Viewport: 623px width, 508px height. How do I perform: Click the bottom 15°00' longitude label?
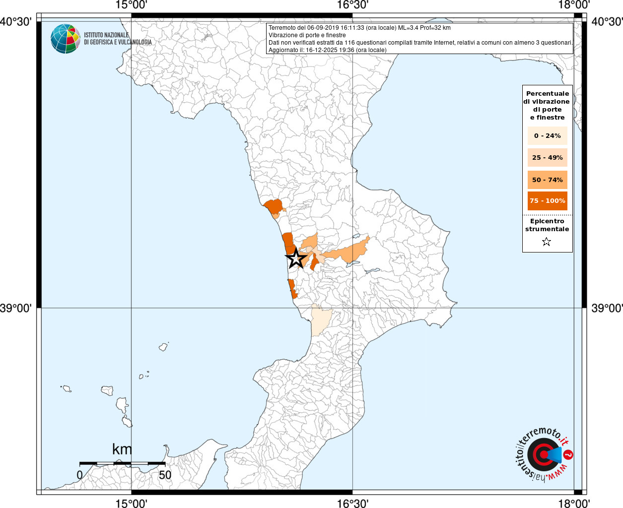pos(131,503)
